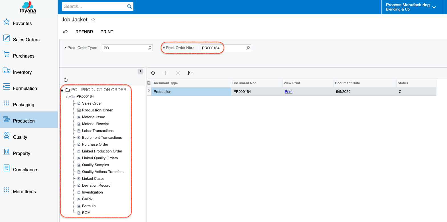Viewport: 447px width, 222px height.
Task: Add Job Jacket to favorites star
Action: pyautogui.click(x=93, y=20)
